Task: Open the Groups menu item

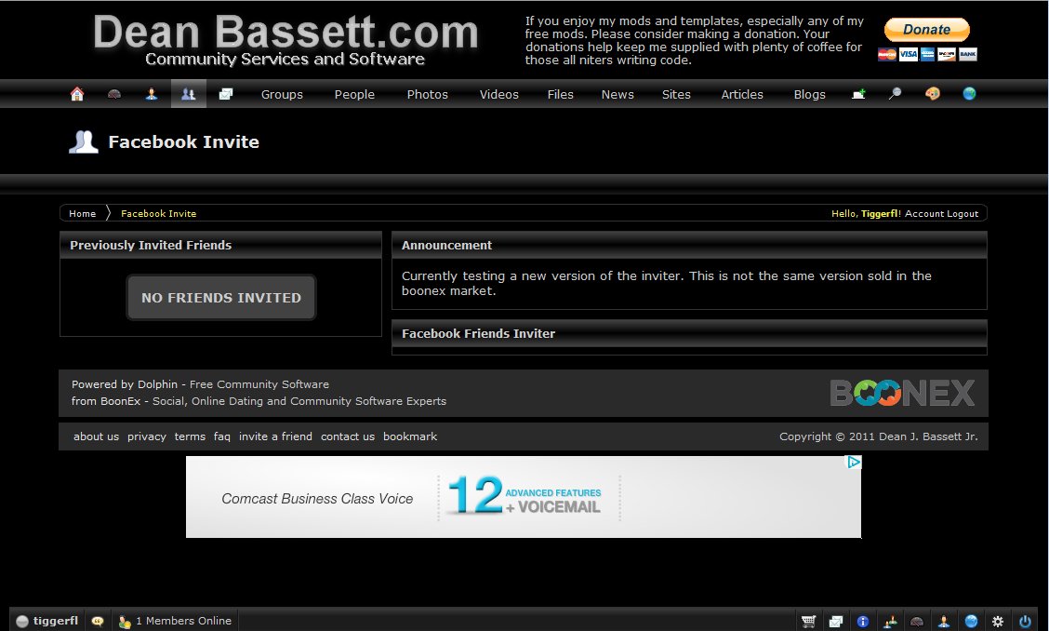Action: [283, 94]
